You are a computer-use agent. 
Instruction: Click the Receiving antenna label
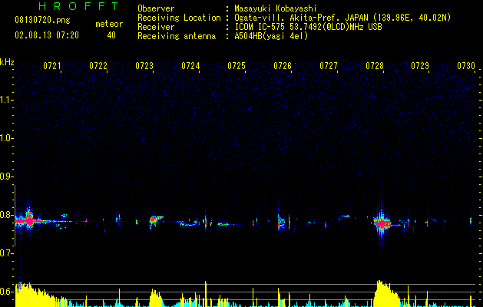tap(177, 36)
